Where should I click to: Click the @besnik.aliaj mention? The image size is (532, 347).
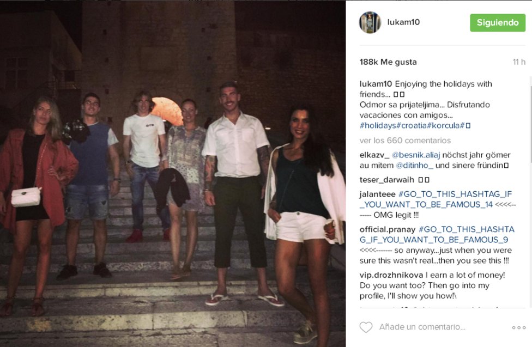coord(415,155)
